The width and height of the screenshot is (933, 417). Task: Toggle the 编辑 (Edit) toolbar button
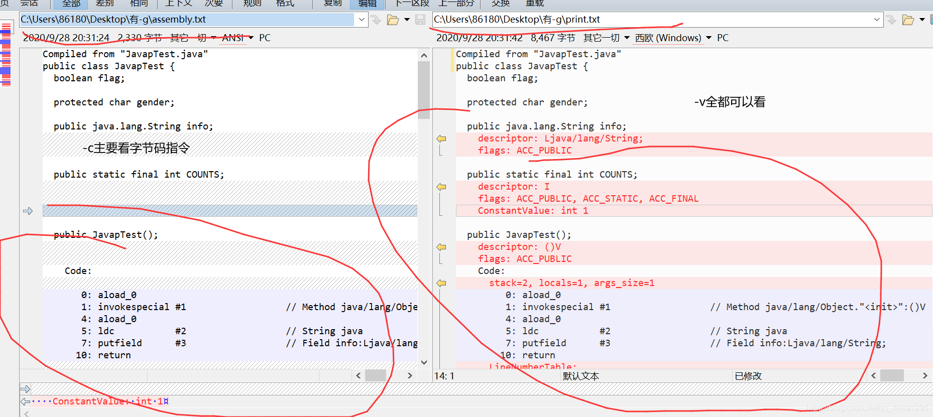click(367, 4)
